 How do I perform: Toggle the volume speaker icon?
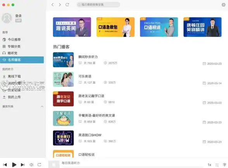(x=31, y=165)
